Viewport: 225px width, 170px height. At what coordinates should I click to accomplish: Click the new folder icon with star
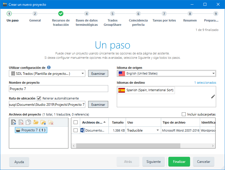coord(36,122)
